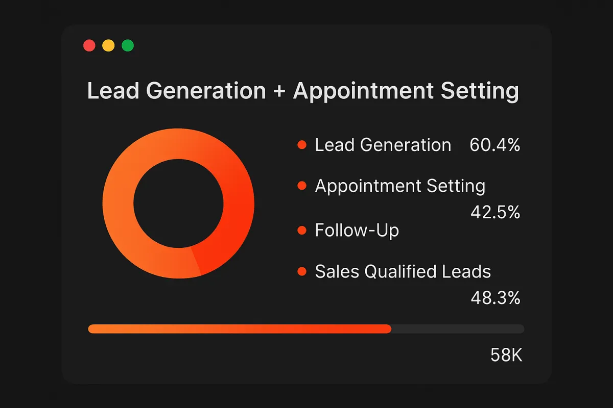Click the orange bullet beside Sales Qualified Leads
The height and width of the screenshot is (408, 613).
coord(301,272)
